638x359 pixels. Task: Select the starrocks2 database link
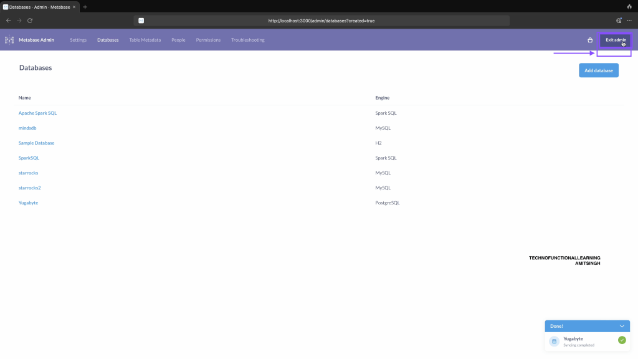pos(30,188)
